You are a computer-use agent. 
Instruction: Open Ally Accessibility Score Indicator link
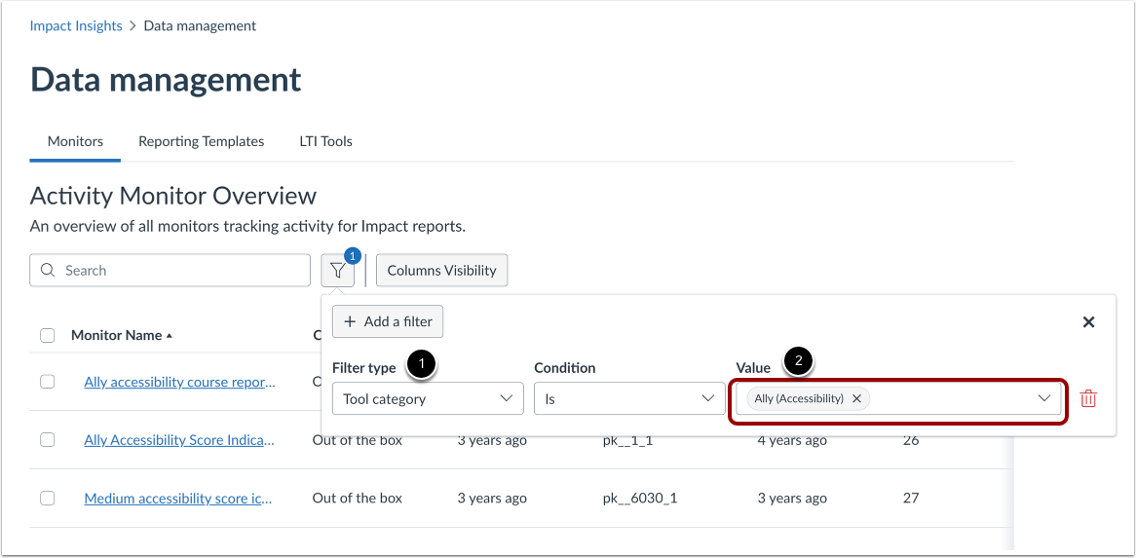coord(179,439)
